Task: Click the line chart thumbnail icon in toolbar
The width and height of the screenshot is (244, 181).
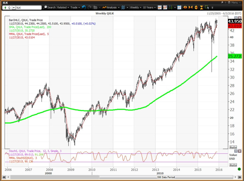Action: click(x=160, y=7)
